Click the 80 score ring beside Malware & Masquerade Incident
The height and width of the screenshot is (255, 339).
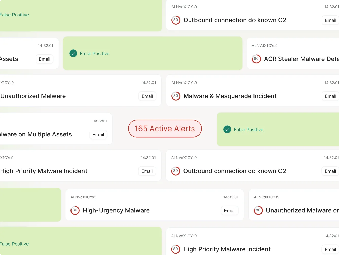pos(176,96)
